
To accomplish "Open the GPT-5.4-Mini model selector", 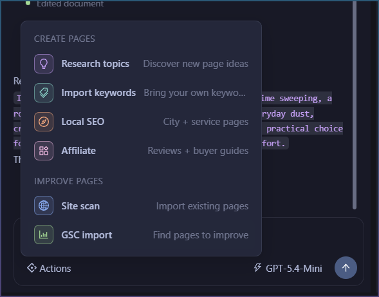I will [288, 268].
